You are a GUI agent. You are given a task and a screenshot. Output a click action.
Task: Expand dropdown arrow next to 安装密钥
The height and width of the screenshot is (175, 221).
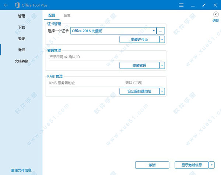click(x=162, y=65)
